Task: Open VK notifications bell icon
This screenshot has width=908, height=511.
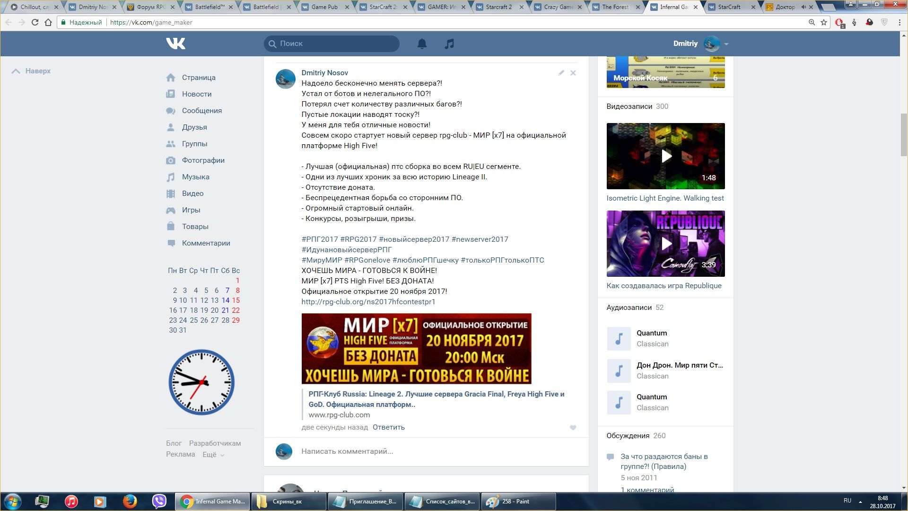Action: point(422,44)
